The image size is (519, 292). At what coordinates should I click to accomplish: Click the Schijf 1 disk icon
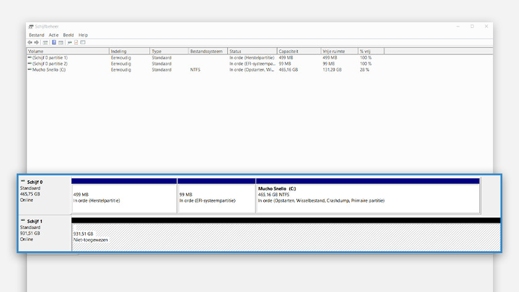pyautogui.click(x=23, y=220)
